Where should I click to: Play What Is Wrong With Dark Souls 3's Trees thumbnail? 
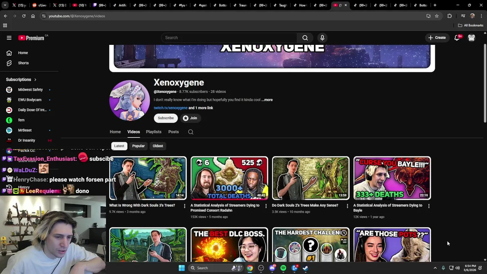point(148,178)
